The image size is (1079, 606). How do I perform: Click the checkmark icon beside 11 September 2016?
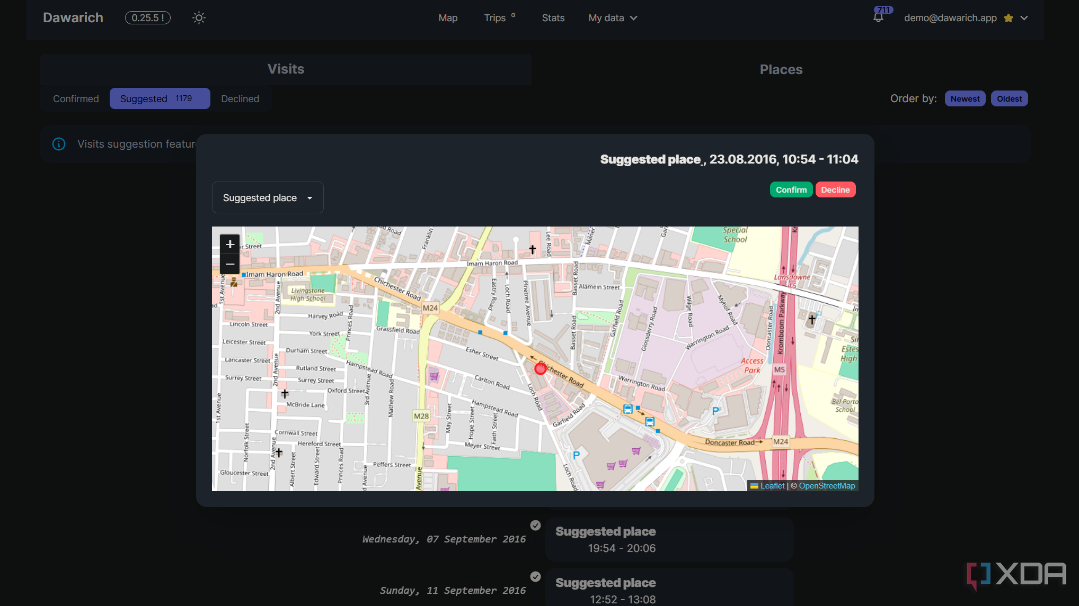pyautogui.click(x=535, y=576)
